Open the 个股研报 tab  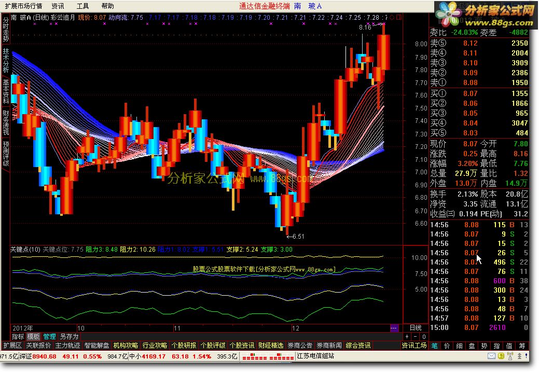point(184,346)
